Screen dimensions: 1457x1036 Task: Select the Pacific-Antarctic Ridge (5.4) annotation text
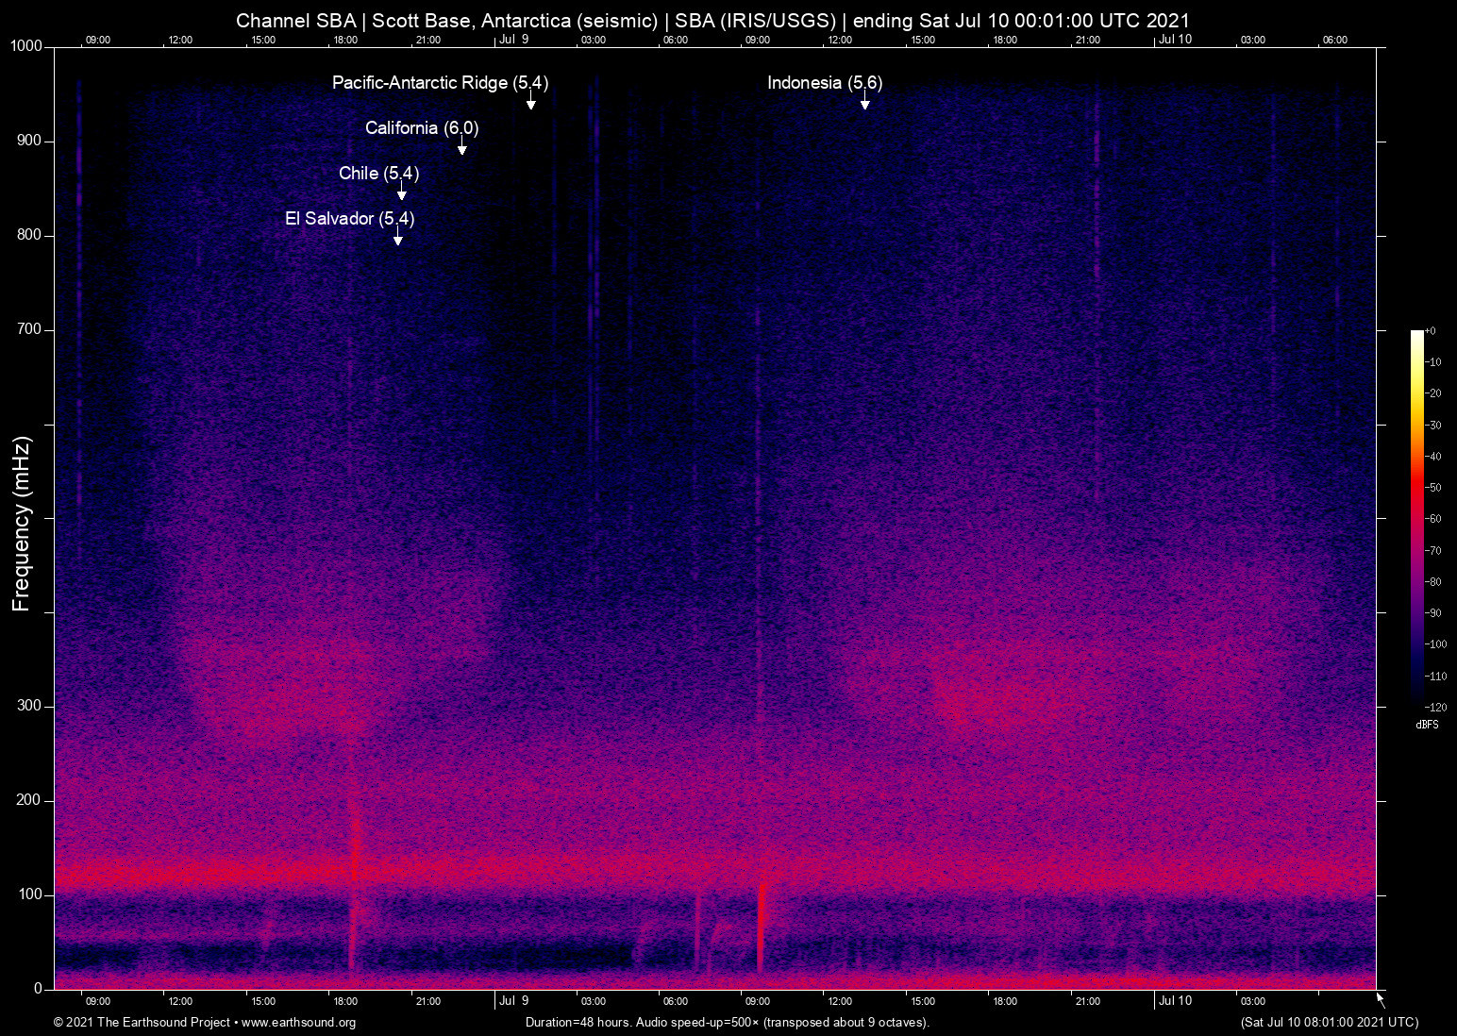tap(440, 83)
